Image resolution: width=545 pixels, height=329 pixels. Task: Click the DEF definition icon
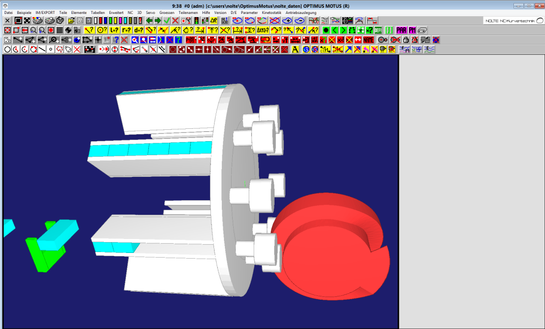pos(378,31)
